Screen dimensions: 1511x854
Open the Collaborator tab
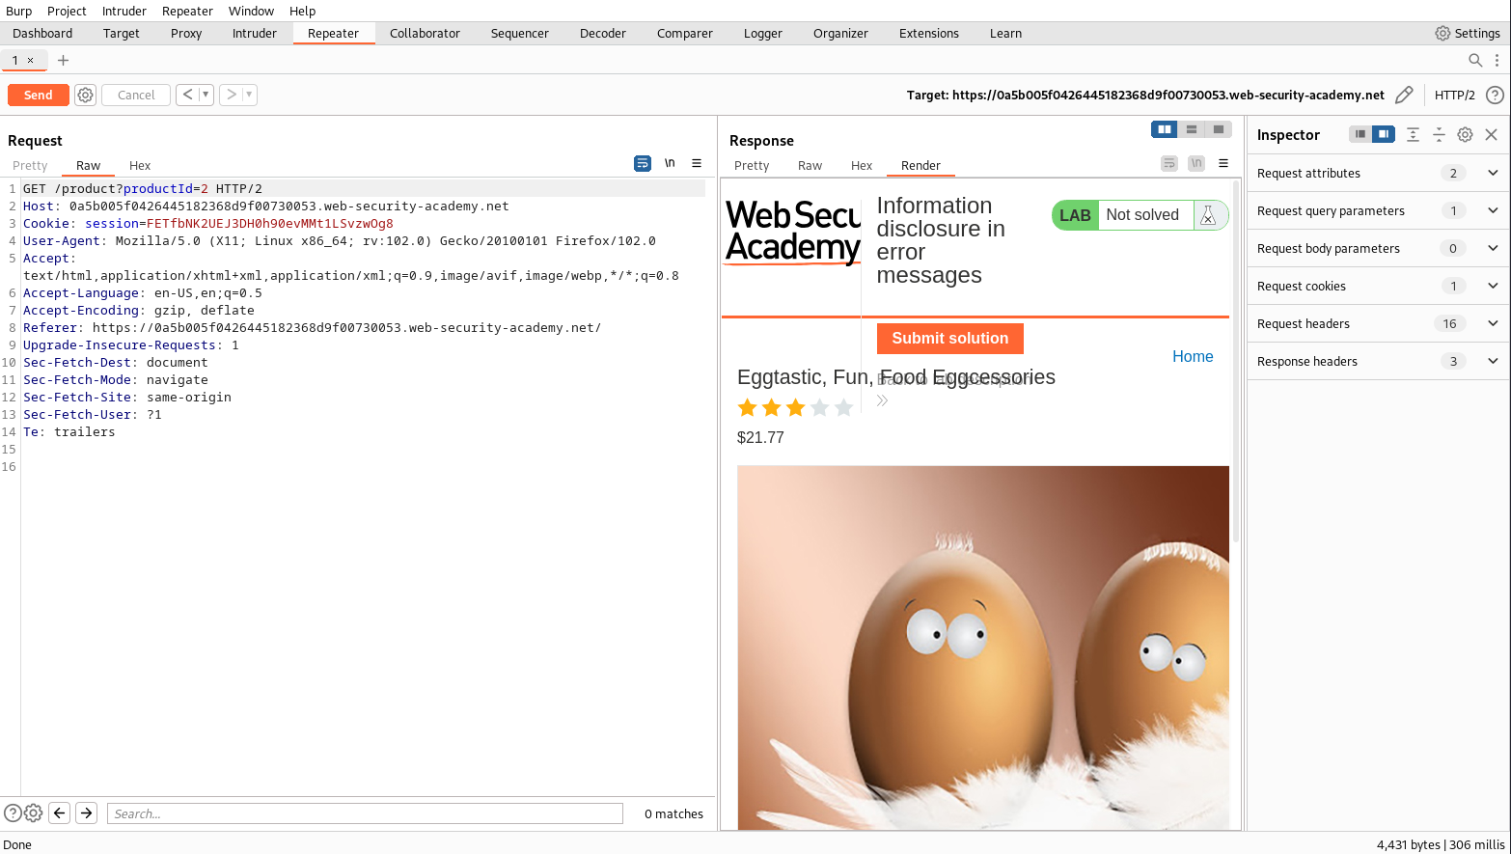click(425, 33)
